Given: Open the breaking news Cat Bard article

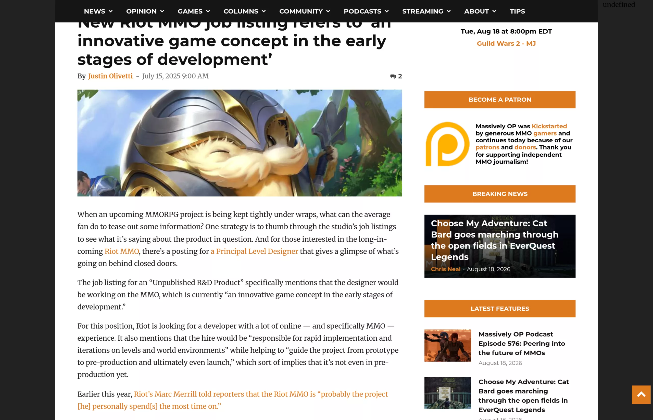Looking at the screenshot, I should (494, 240).
